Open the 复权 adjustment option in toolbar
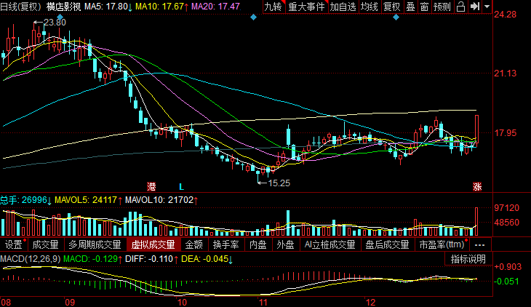 tap(391, 7)
